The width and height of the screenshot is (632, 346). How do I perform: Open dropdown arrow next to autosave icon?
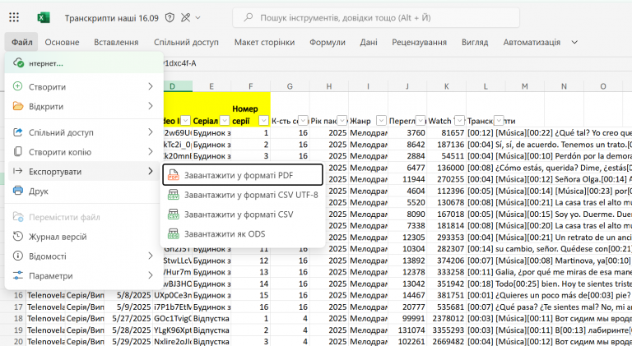(x=197, y=18)
